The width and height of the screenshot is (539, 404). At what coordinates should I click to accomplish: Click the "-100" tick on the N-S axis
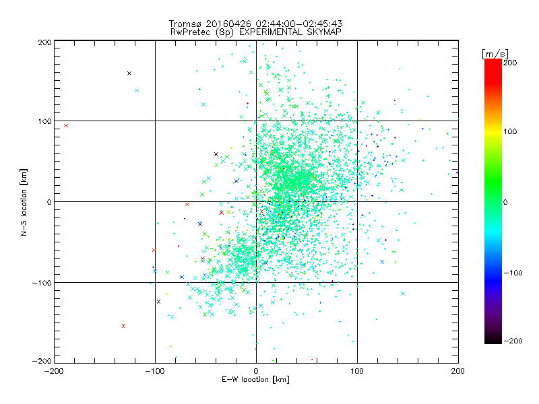[42, 283]
